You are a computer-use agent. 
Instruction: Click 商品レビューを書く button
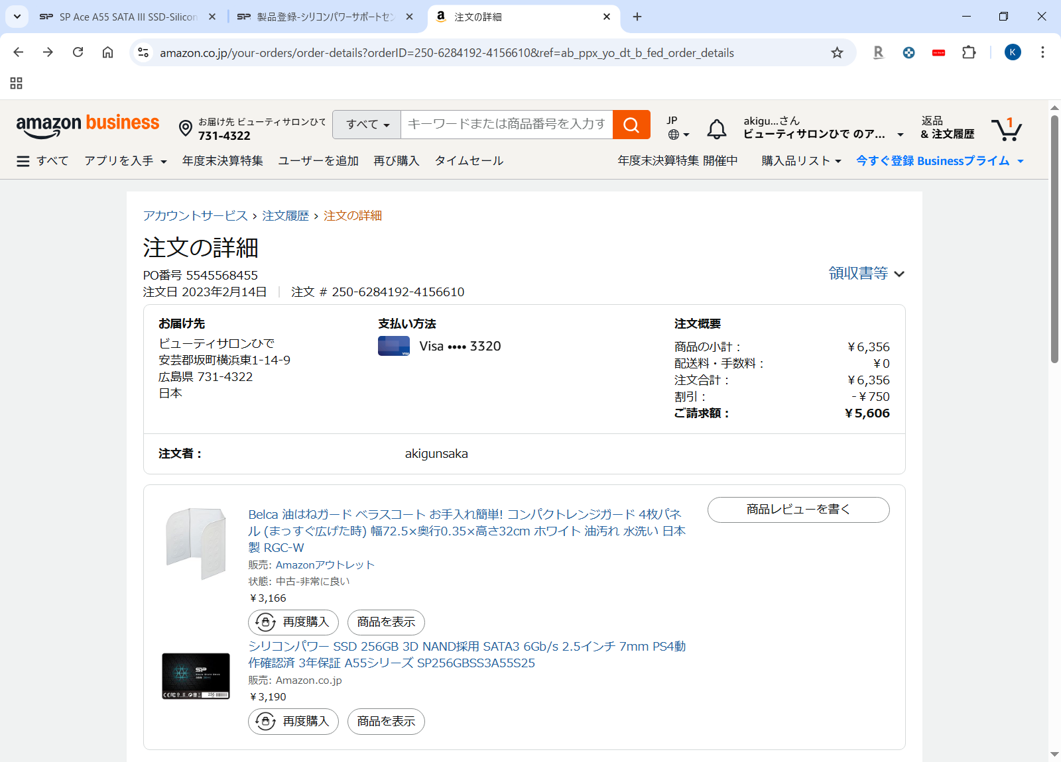click(x=798, y=510)
